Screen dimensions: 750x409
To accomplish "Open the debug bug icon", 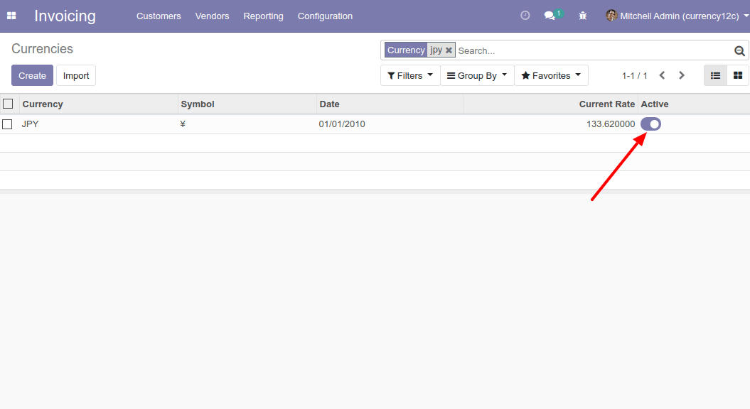I will 583,16.
